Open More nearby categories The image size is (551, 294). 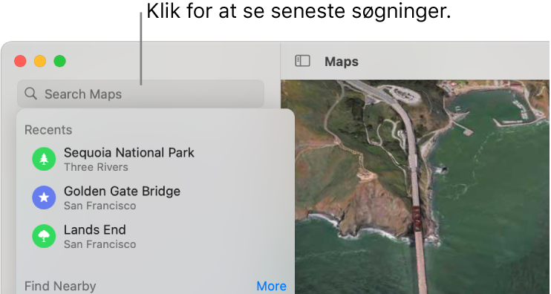click(271, 286)
